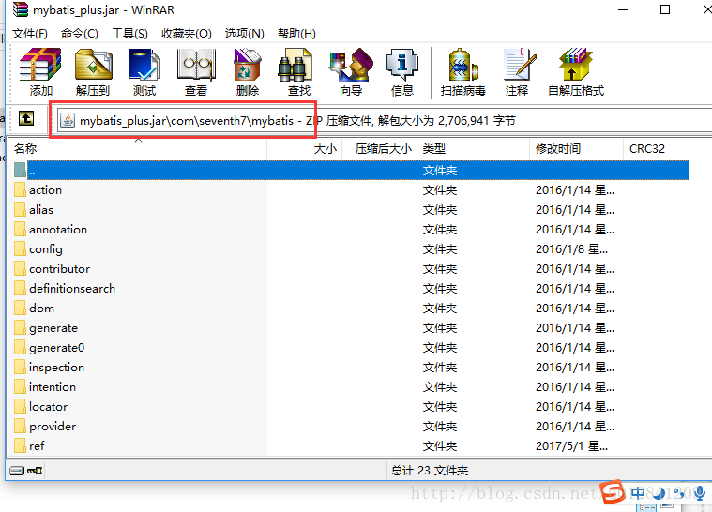Screen dimensions: 712x512
Task: Click the Sogou input method S icon
Action: [613, 492]
